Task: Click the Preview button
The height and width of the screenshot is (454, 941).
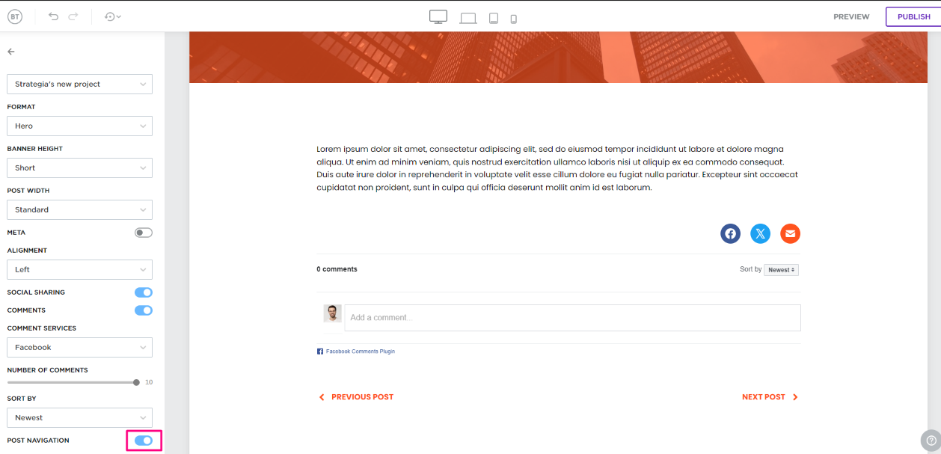Action: (x=851, y=16)
